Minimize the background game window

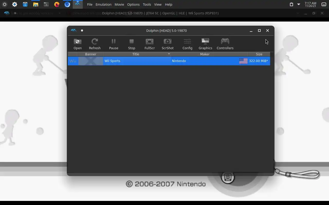pyautogui.click(x=306, y=13)
